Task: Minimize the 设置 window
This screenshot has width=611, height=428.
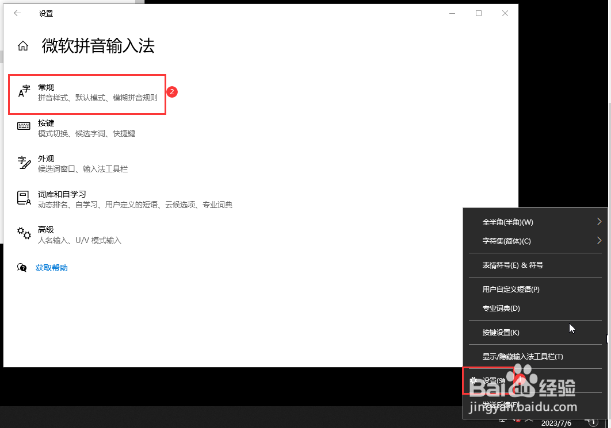Action: coord(452,13)
